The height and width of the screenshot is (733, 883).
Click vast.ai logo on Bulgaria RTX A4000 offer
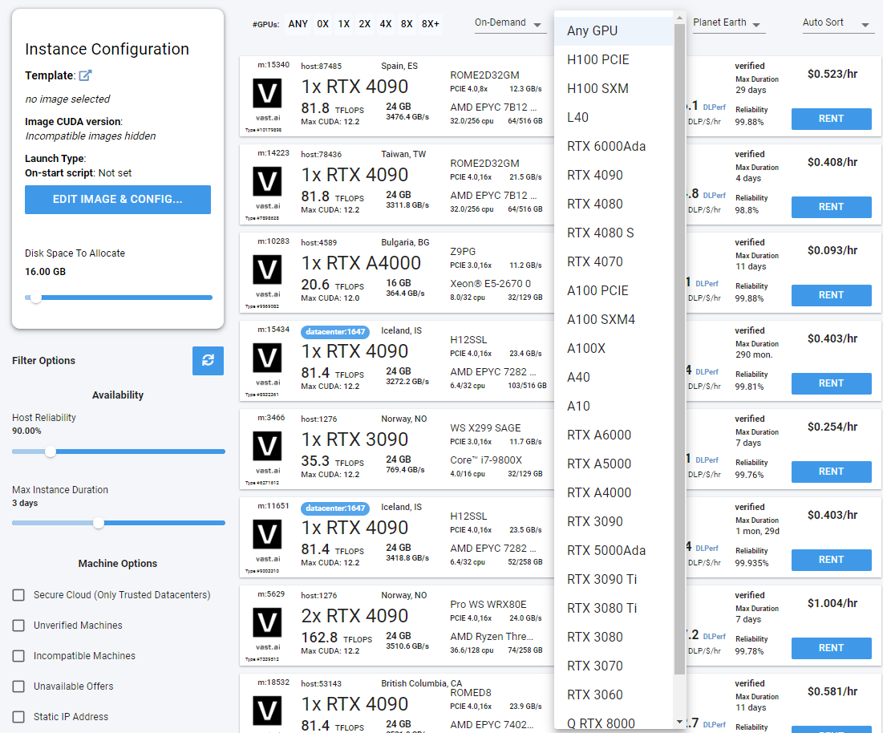coord(267,269)
